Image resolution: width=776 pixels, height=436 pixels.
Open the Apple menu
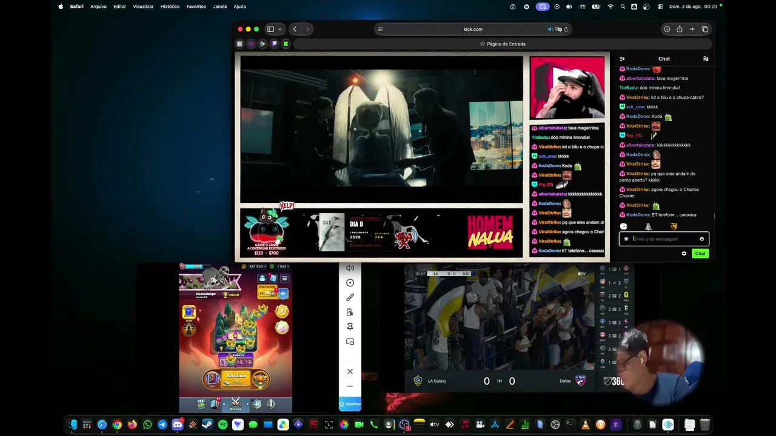(61, 7)
